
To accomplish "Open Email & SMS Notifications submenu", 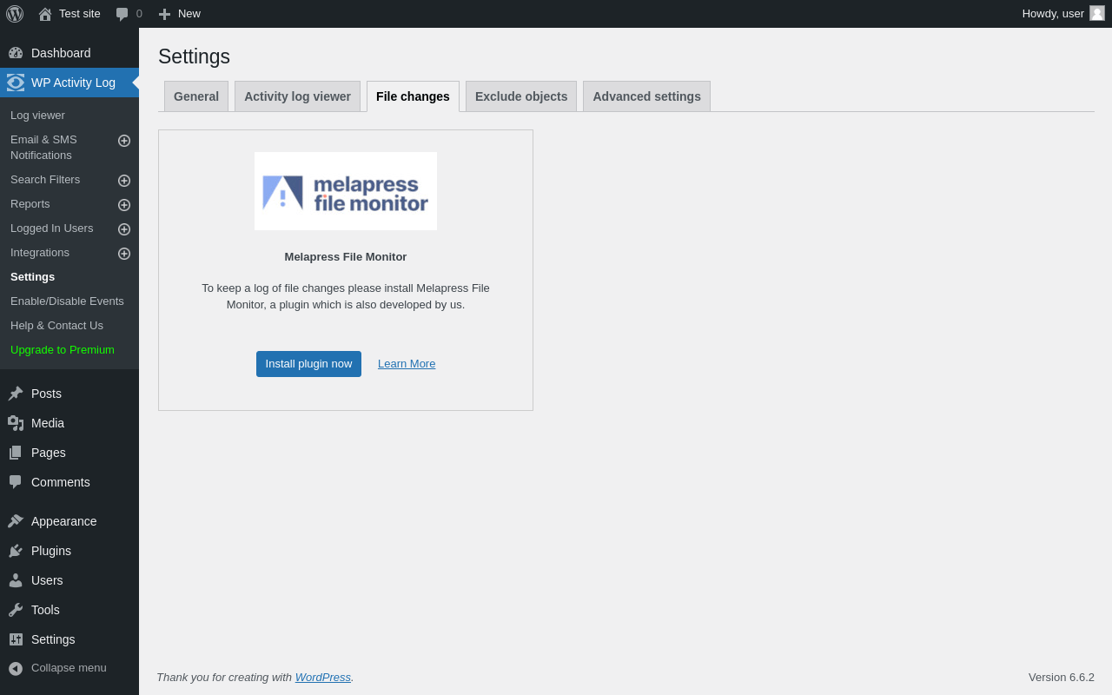I will tap(43, 148).
